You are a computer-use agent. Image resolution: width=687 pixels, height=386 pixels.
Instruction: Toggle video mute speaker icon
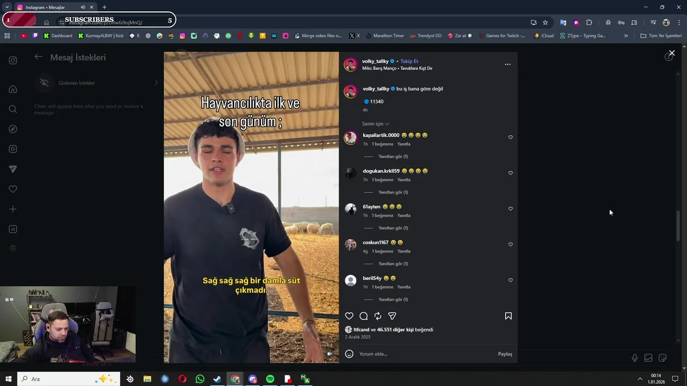click(x=330, y=354)
